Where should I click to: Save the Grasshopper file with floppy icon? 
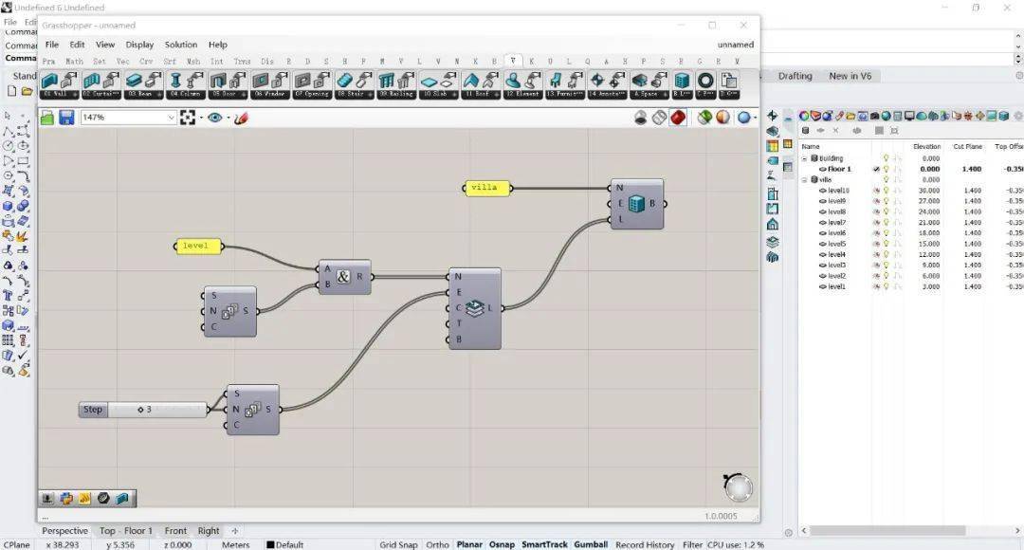click(66, 118)
